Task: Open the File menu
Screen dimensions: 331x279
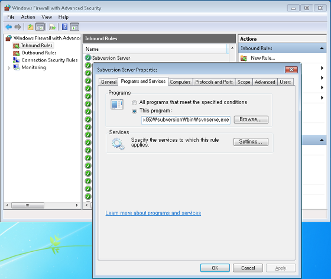Action: tap(11, 17)
